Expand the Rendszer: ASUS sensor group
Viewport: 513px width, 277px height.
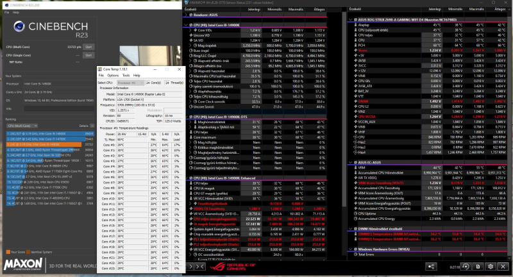(x=186, y=15)
